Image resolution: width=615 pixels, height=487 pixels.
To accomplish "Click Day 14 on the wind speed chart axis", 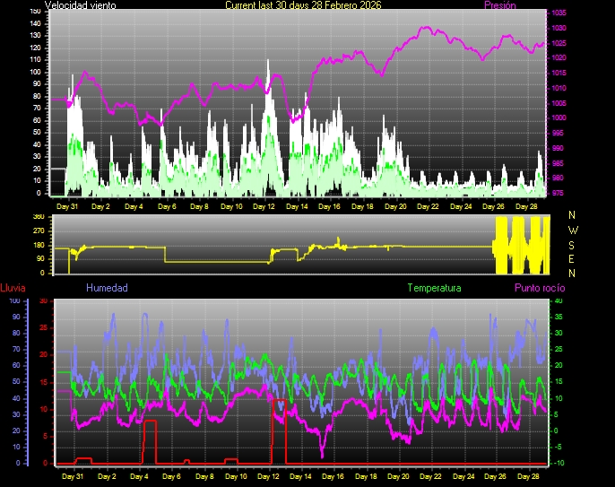I will [x=298, y=206].
